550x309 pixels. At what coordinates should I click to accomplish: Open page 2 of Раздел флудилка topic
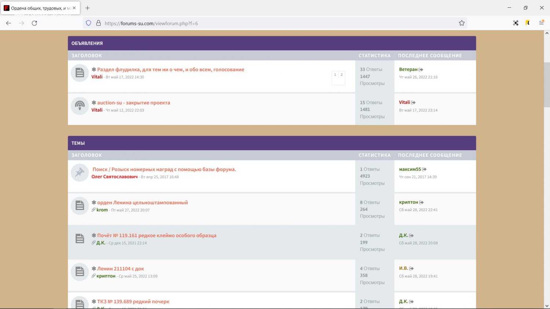(341, 75)
